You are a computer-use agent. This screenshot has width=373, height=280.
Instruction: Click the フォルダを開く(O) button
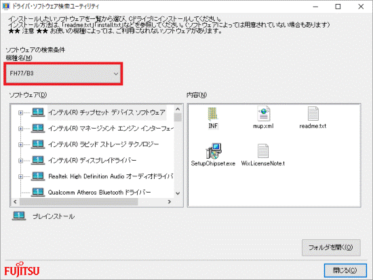331,247
